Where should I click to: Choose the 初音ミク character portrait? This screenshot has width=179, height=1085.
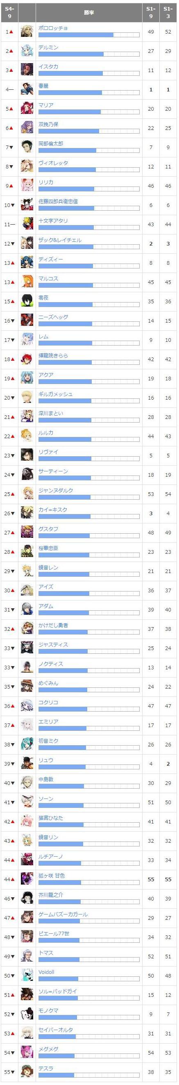tap(27, 744)
